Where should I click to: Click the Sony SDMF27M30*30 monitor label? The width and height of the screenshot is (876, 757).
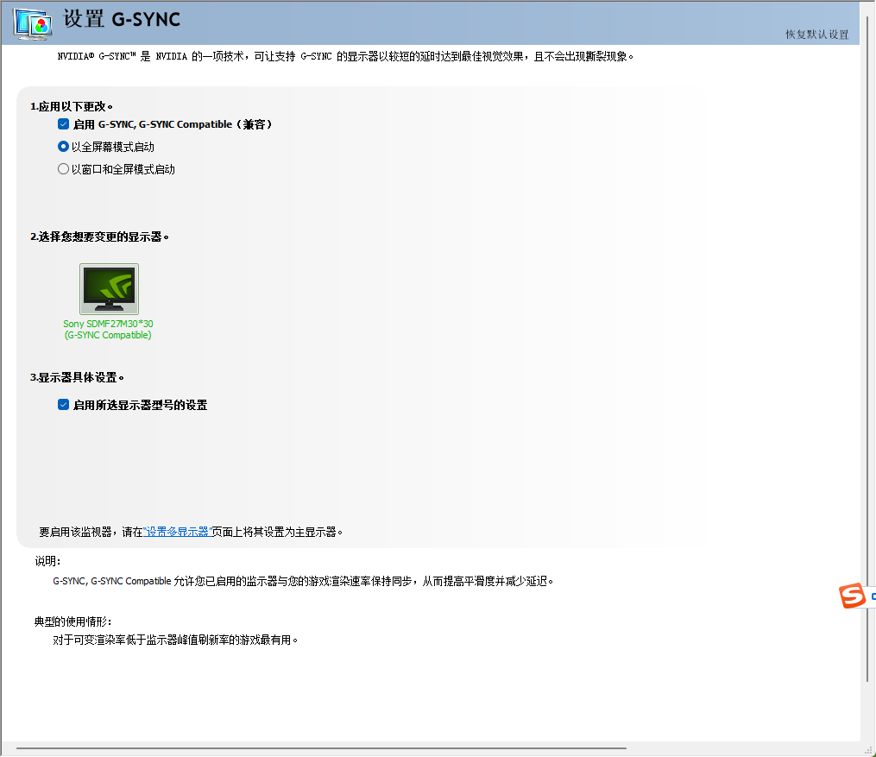click(x=108, y=324)
